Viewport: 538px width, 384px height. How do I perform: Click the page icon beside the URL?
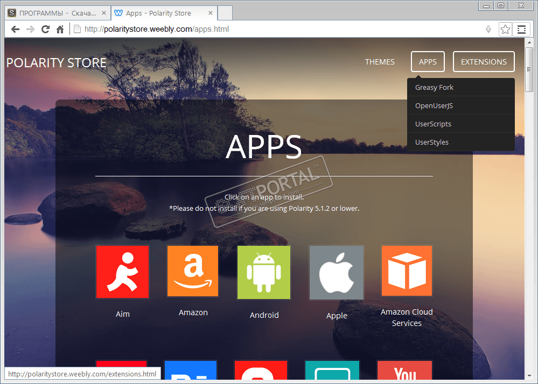(x=77, y=29)
